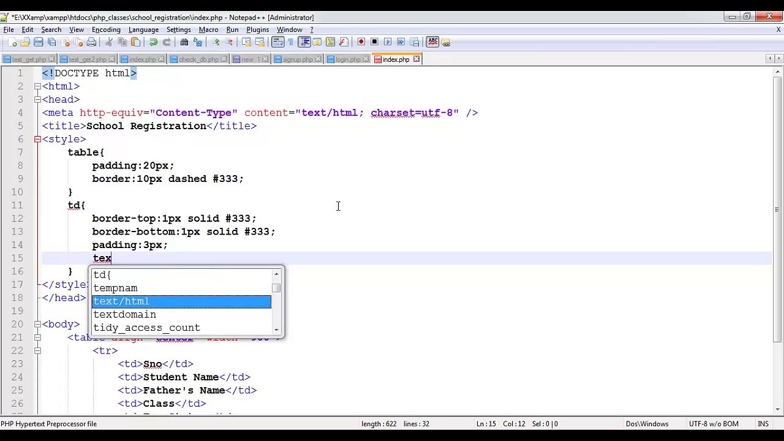Close the active index.php tab with its X
This screenshot has width=784, height=441.
click(417, 59)
